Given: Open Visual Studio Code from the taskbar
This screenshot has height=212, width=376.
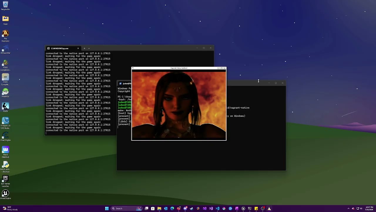Looking at the screenshot, I should [217, 208].
